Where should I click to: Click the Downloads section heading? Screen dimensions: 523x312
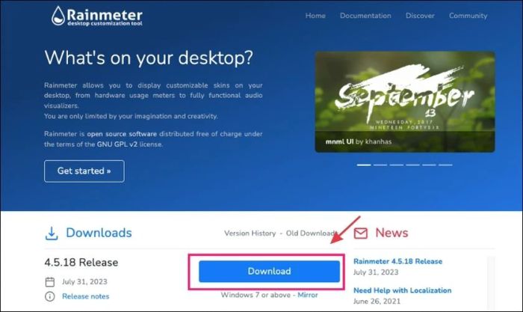pyautogui.click(x=99, y=233)
